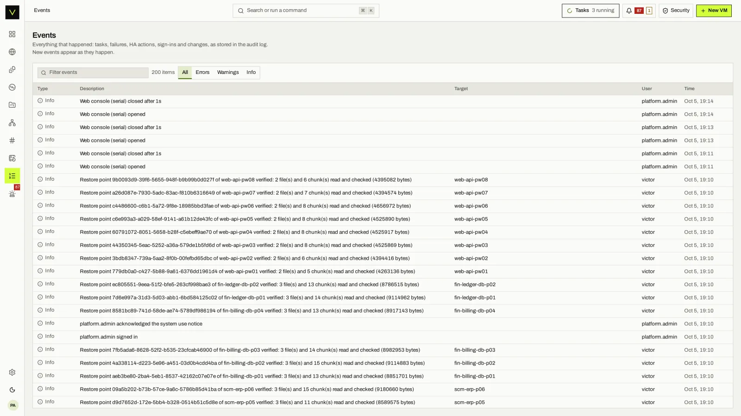Select the highlighted events list icon

click(x=12, y=176)
